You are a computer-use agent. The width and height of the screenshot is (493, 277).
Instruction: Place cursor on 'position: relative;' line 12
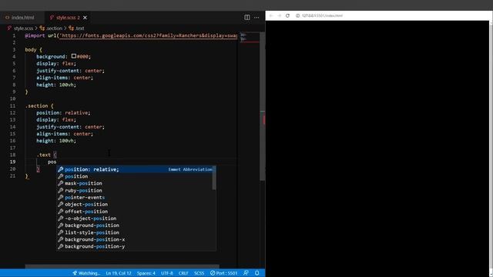[63, 113]
